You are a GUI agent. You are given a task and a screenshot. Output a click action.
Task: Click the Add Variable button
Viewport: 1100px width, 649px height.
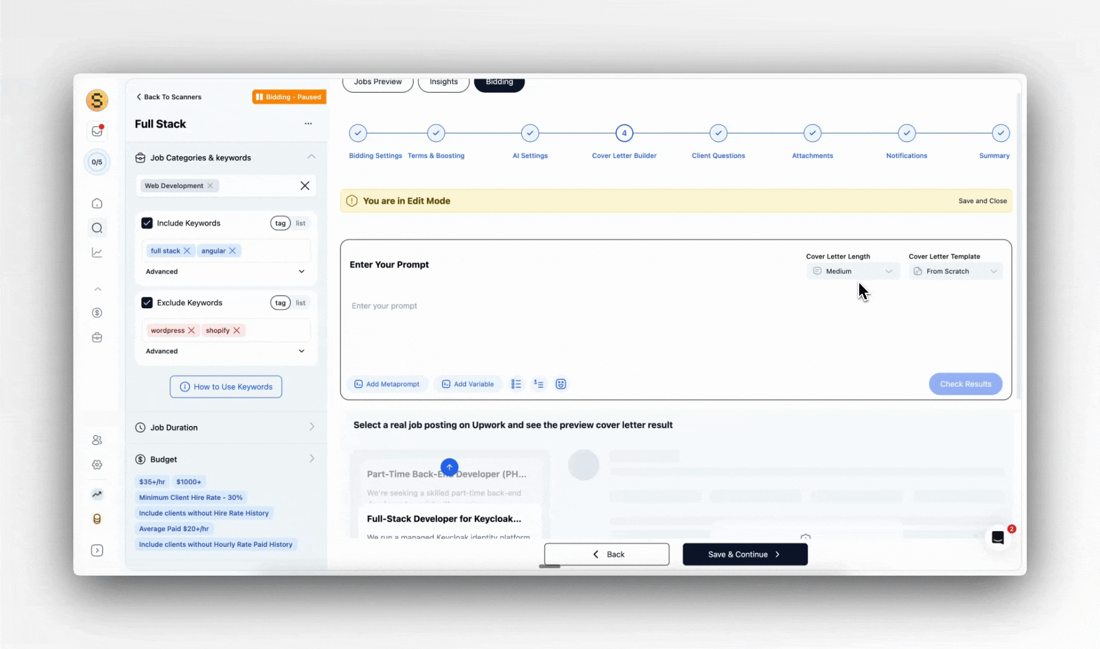coord(468,384)
